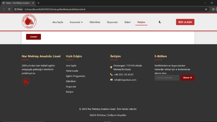Screen dimensions: 217x122
Task: Click the E-Bülten footer heading
Action: [161, 56]
